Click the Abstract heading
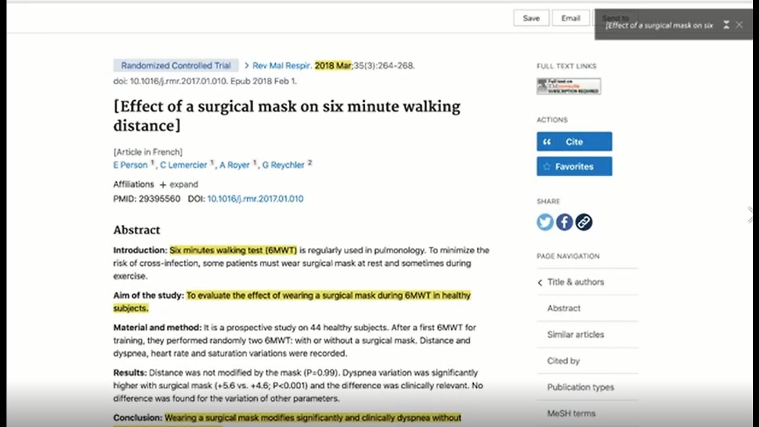The width and height of the screenshot is (759, 427). click(137, 230)
